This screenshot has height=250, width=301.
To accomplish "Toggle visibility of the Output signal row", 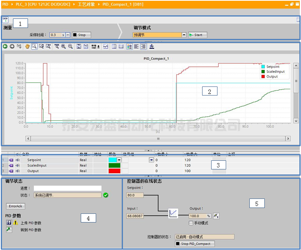I will pyautogui.click(x=18, y=171).
